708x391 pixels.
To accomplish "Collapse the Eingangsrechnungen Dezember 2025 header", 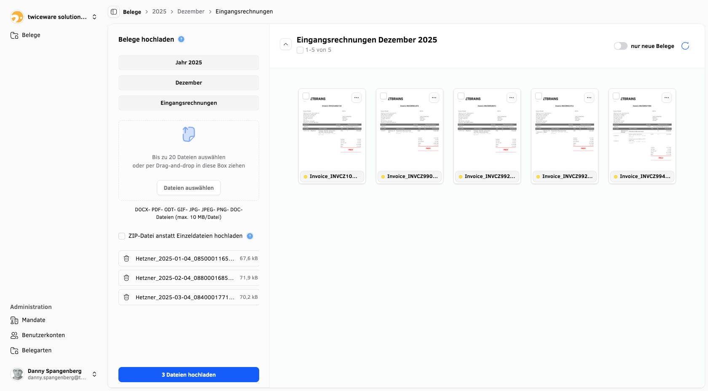I will click(x=286, y=44).
